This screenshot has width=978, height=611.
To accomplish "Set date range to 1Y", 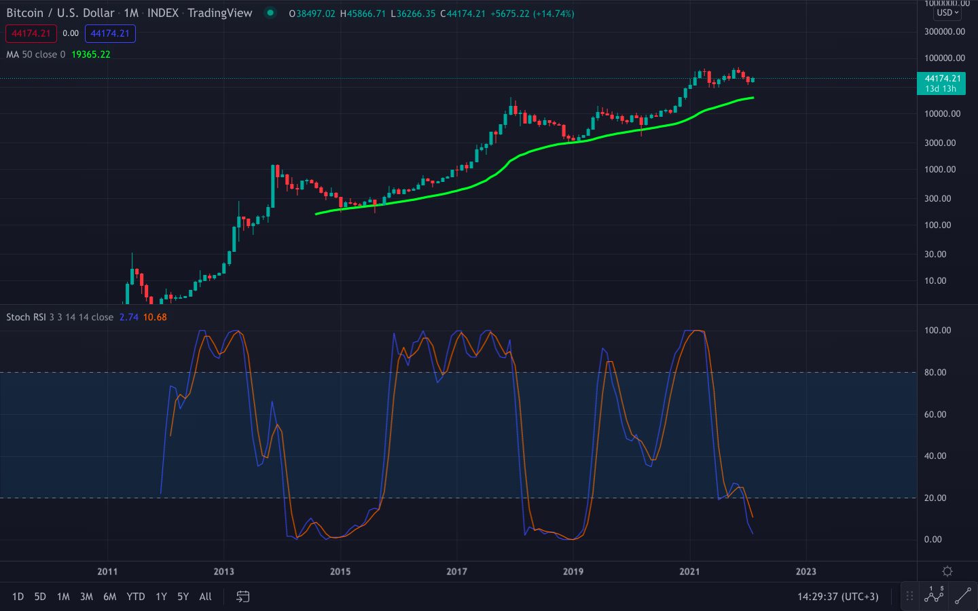I will click(x=161, y=597).
